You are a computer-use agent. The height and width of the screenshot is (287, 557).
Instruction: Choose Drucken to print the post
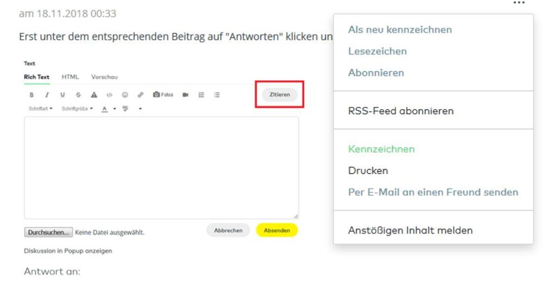point(368,171)
